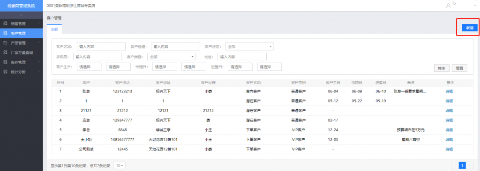Open 统计分析 in the sidebar

pyautogui.click(x=22, y=72)
